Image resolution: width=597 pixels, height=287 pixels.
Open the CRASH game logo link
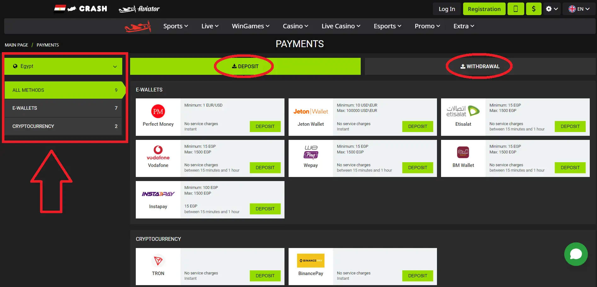click(80, 8)
